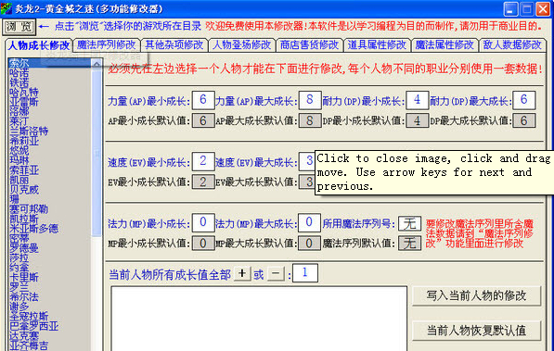
Task: Focus the 耐力(DP)最小成长 input field
Action: coord(418,100)
